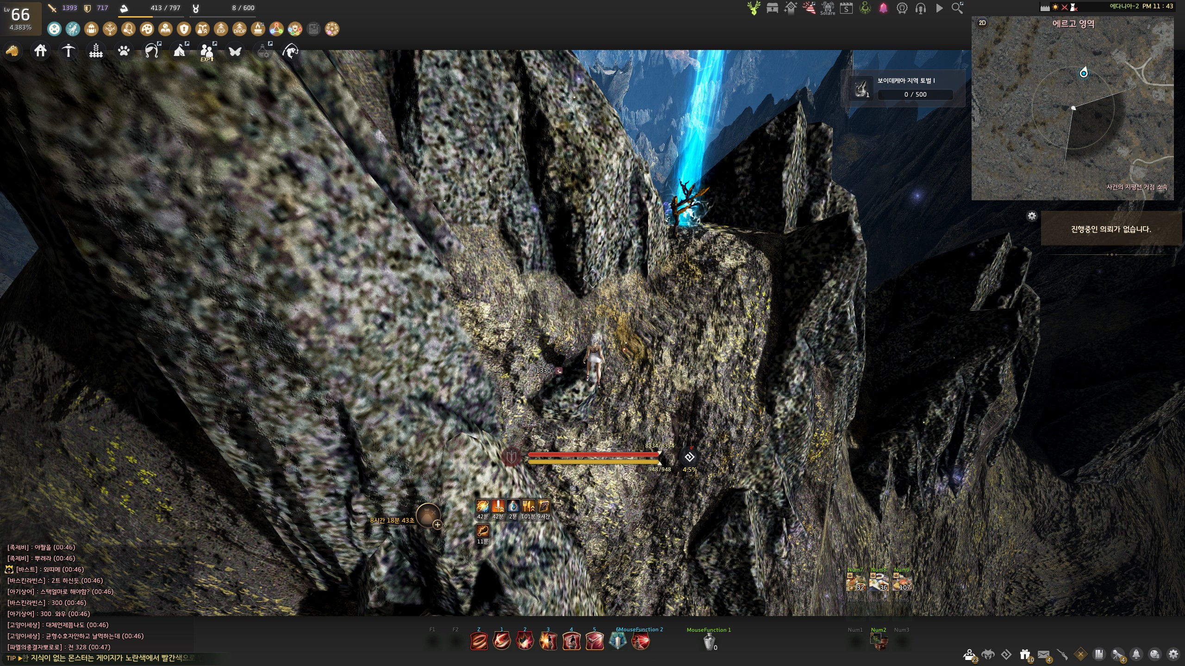The image size is (1185, 666).
Task: Select the pickaxe gathering icon
Action: pyautogui.click(x=68, y=50)
